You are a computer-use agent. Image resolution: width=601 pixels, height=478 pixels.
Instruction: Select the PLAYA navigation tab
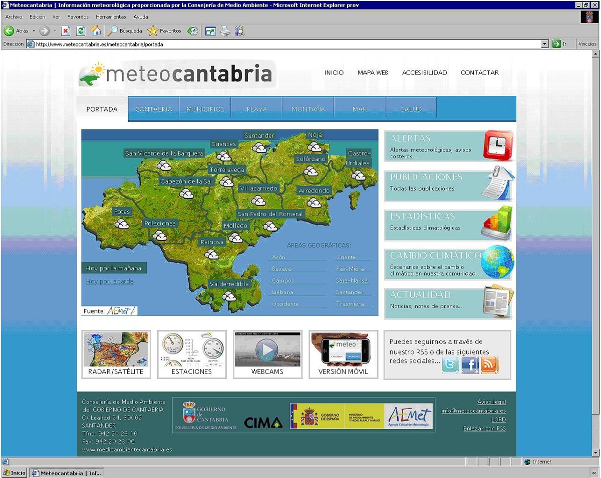click(x=257, y=109)
